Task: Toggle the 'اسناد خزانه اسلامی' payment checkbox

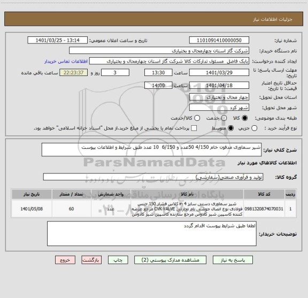Action: point(194,128)
